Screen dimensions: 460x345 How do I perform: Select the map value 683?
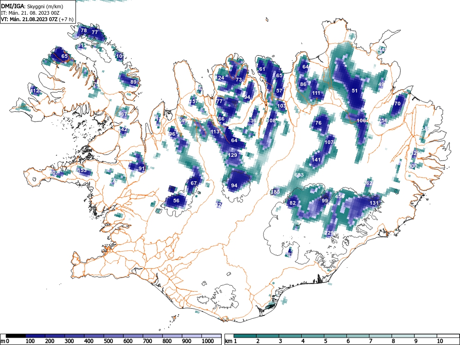tap(299, 175)
